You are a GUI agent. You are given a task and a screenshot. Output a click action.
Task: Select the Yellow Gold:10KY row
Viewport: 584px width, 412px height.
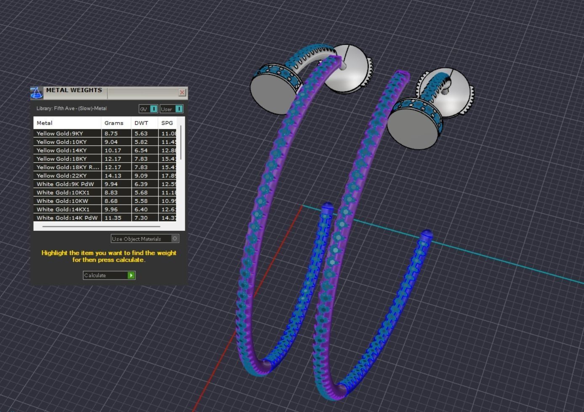(x=105, y=142)
